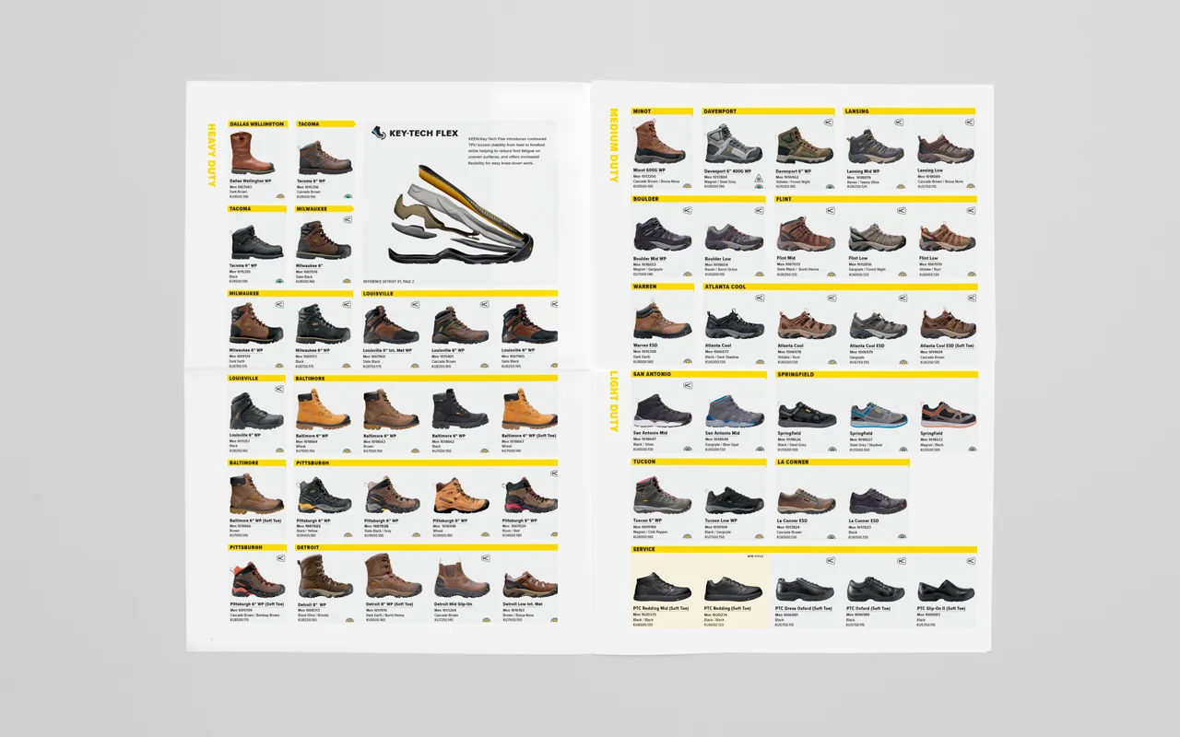1180x737 pixels.
Task: Click the "KEY-TECH FLEX" title text
Action: pyautogui.click(x=423, y=134)
